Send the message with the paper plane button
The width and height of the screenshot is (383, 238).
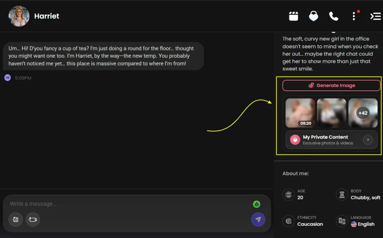click(x=258, y=219)
